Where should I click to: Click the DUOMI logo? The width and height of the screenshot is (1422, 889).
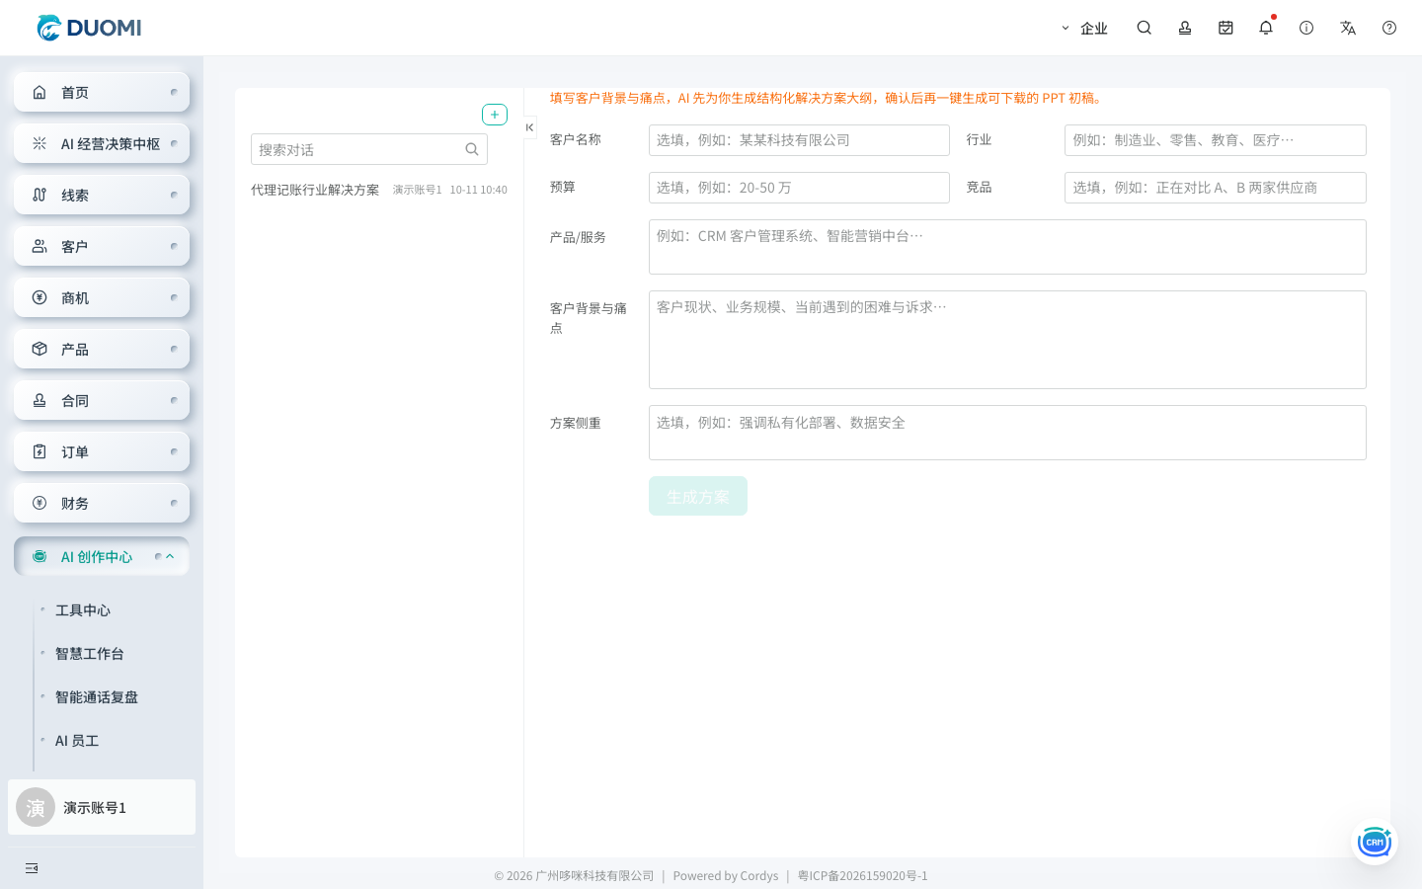click(x=89, y=28)
